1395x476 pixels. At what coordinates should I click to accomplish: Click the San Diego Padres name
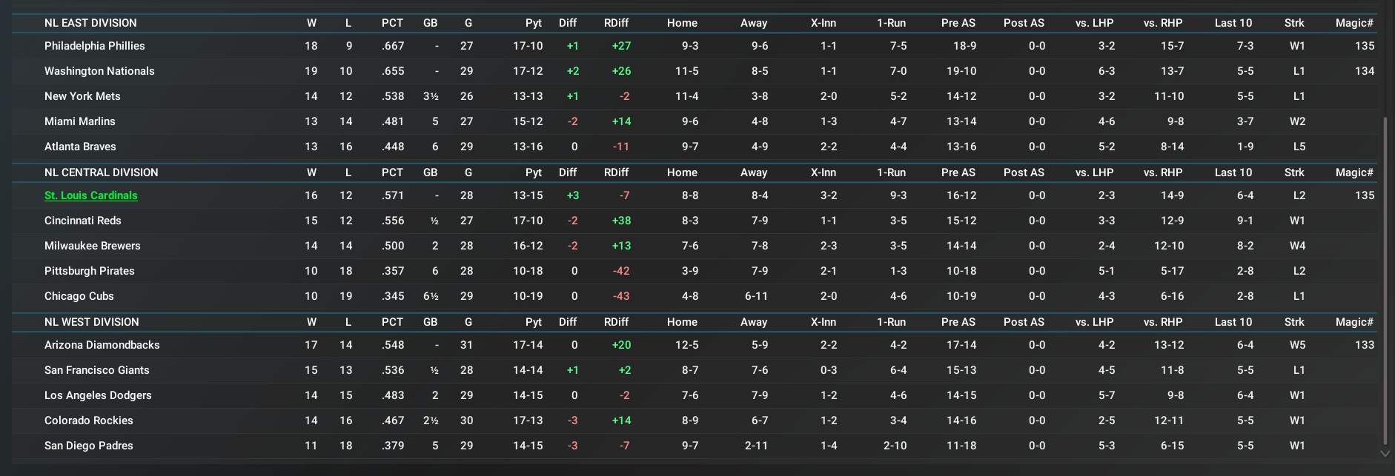point(89,446)
